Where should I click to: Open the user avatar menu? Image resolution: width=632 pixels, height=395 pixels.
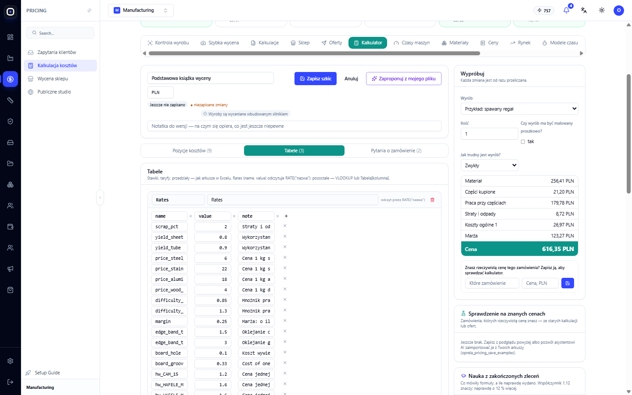619,10
